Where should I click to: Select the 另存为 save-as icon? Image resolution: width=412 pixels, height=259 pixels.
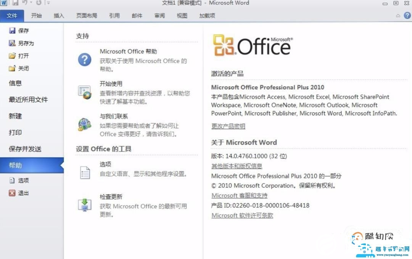click(12, 43)
